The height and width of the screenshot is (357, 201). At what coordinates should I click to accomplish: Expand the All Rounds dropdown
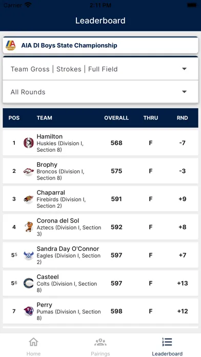click(100, 92)
